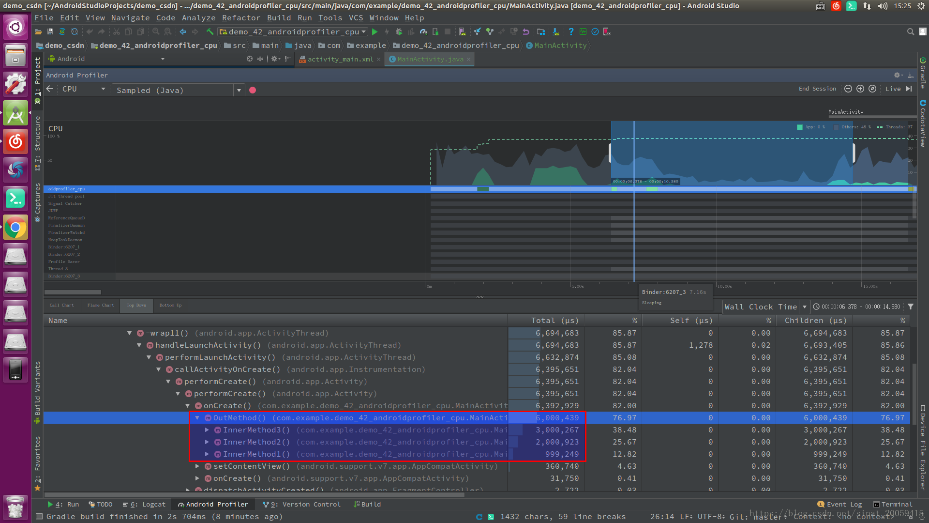The width and height of the screenshot is (929, 523).
Task: Open the Gradle side tool window
Action: [x=923, y=73]
